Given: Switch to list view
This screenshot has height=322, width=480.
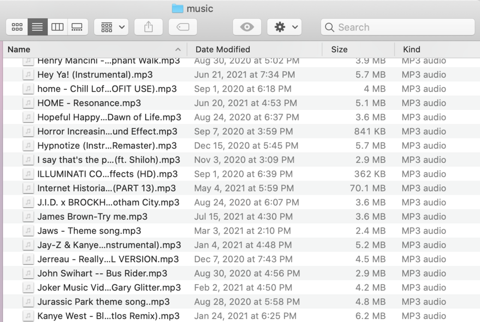Looking at the screenshot, I should [x=37, y=27].
